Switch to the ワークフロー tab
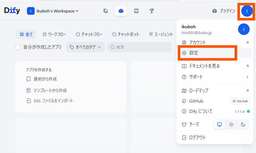Screen dimensions: 256x153 [54, 34]
